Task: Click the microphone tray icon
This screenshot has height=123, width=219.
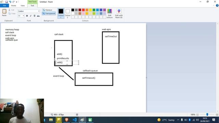Action: click(x=182, y=120)
